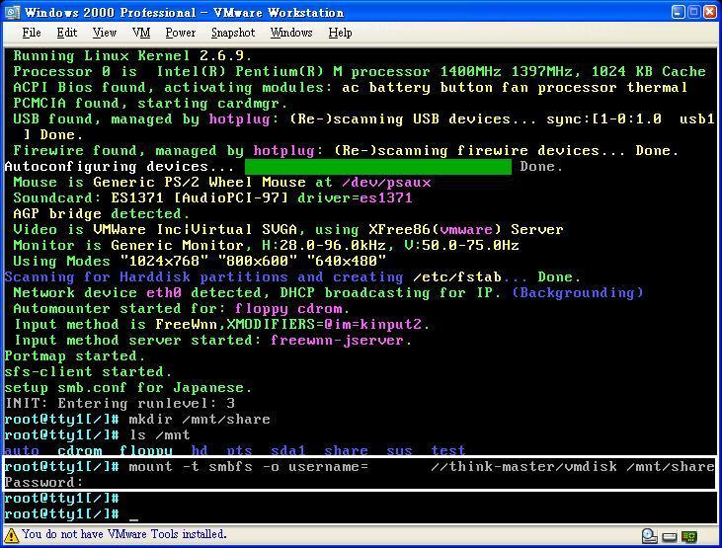Click the hard disk device icon in status bar
The height and width of the screenshot is (548, 722).
(670, 537)
